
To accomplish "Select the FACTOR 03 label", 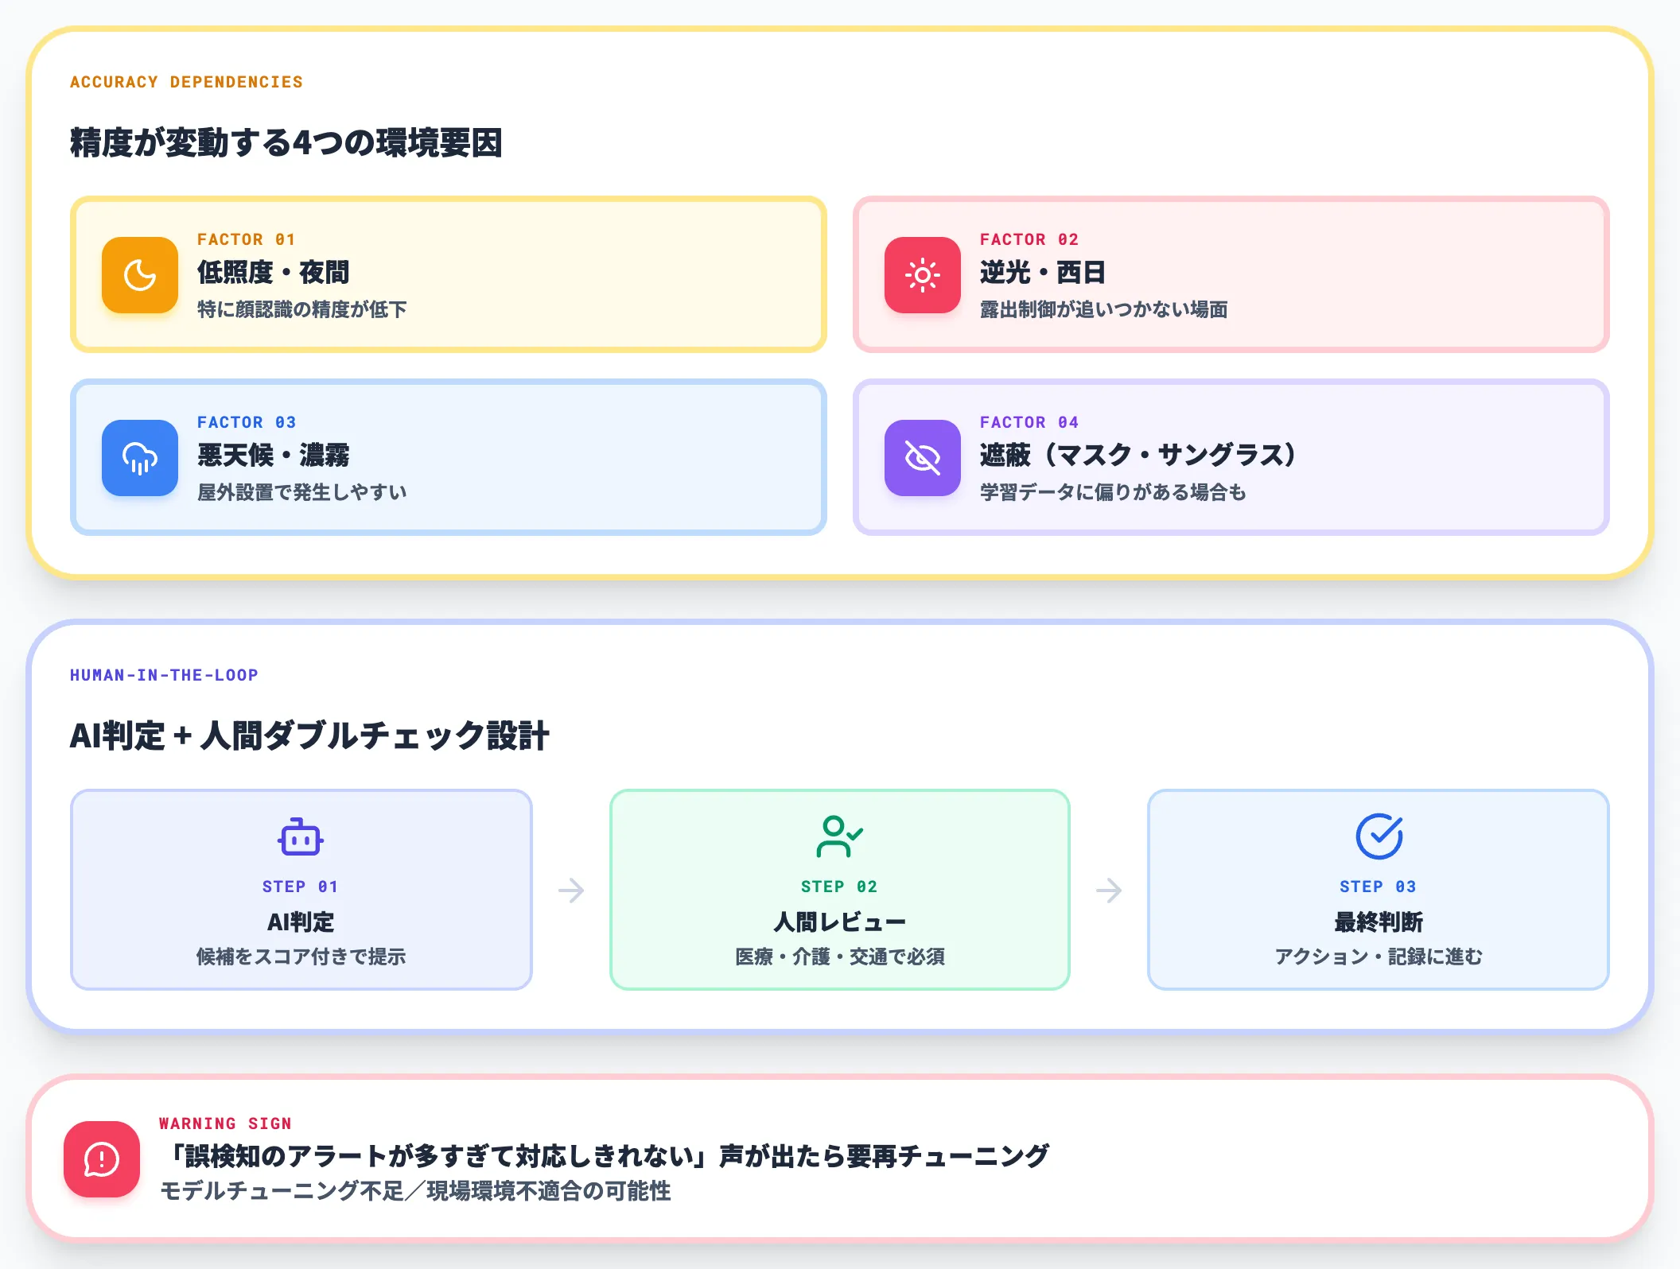I will [x=247, y=422].
